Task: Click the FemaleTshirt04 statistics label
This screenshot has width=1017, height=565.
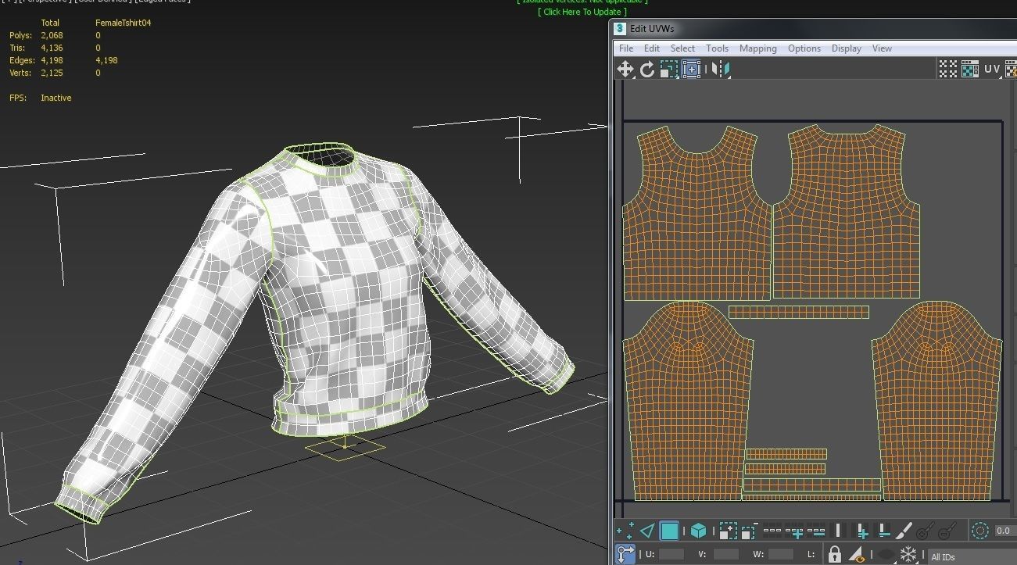Action: (x=123, y=23)
